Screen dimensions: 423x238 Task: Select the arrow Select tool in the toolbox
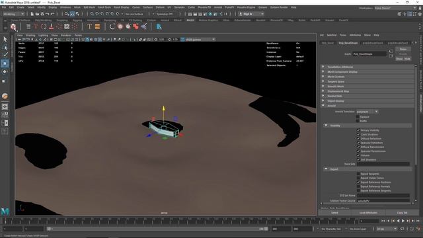5,40
